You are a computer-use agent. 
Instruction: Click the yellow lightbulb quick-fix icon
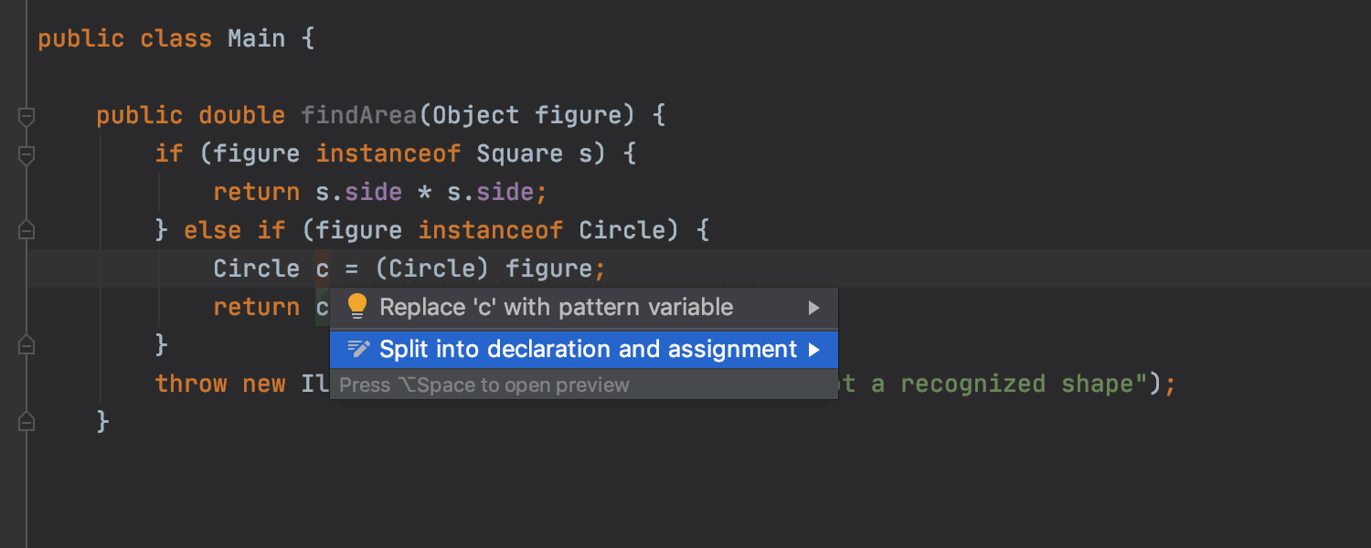(356, 307)
